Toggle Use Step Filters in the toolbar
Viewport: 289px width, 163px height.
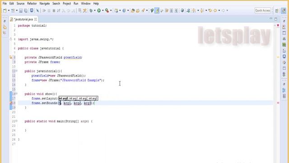(x=85, y=11)
